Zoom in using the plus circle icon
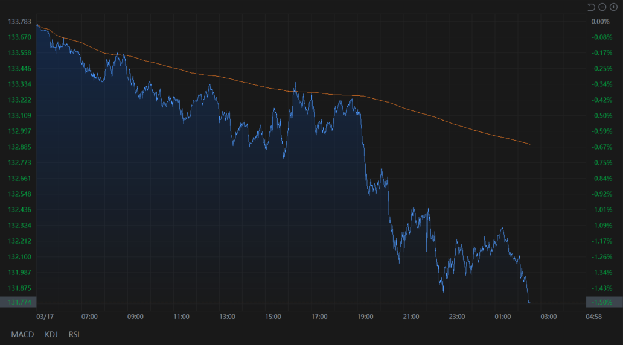The height and width of the screenshot is (345, 623). [613, 7]
